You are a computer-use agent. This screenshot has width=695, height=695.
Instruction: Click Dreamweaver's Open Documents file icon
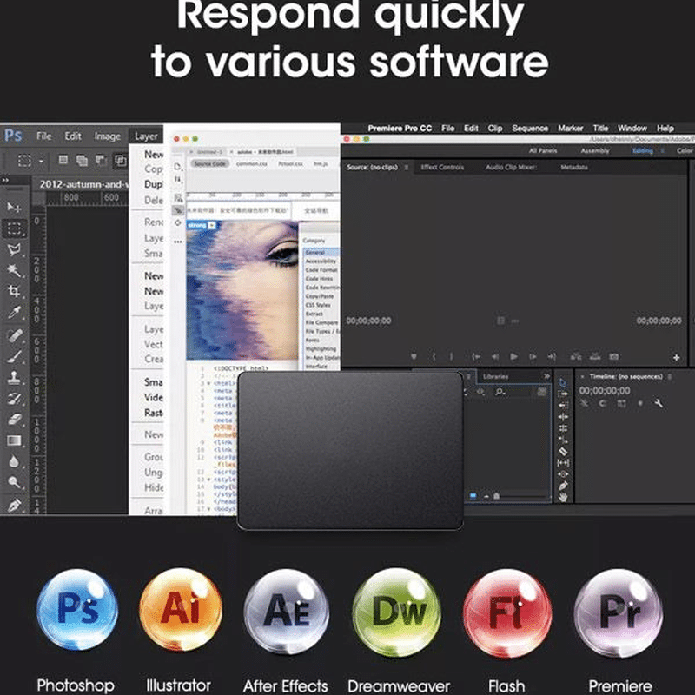[178, 166]
